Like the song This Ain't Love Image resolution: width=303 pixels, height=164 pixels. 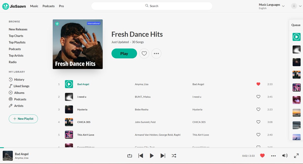pos(258,135)
